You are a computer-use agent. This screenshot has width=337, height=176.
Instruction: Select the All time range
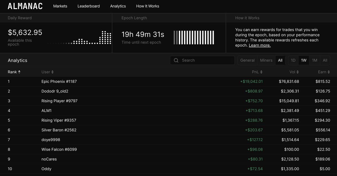tap(325, 60)
